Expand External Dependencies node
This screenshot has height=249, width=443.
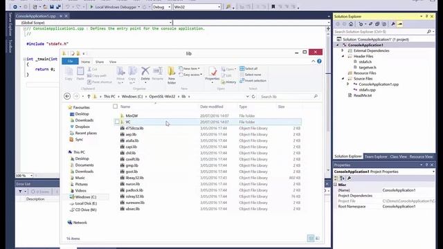tap(343, 50)
